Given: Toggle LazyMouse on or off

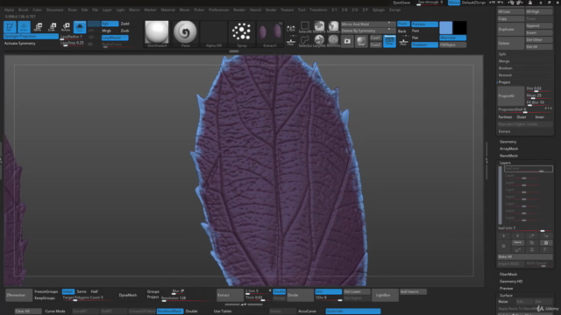Looking at the screenshot, I should click(115, 38).
